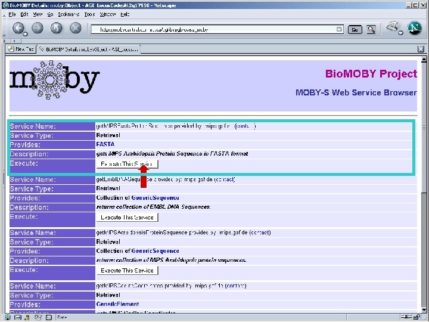Open the Go menu
This screenshot has height=322, width=429.
coord(50,14)
